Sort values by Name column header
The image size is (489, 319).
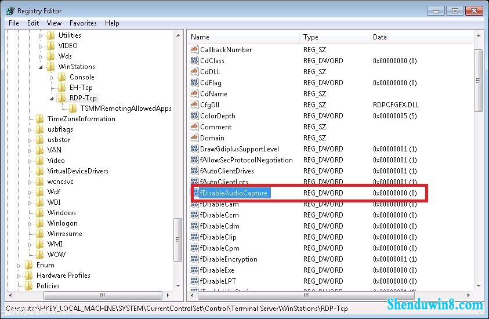pos(244,37)
